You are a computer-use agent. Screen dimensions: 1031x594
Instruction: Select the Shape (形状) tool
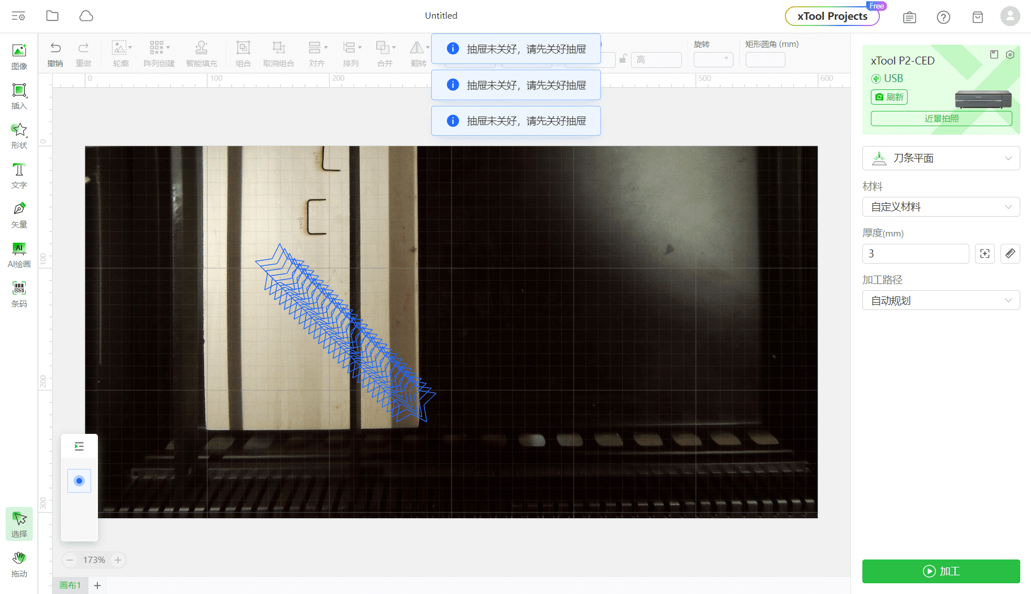(19, 136)
